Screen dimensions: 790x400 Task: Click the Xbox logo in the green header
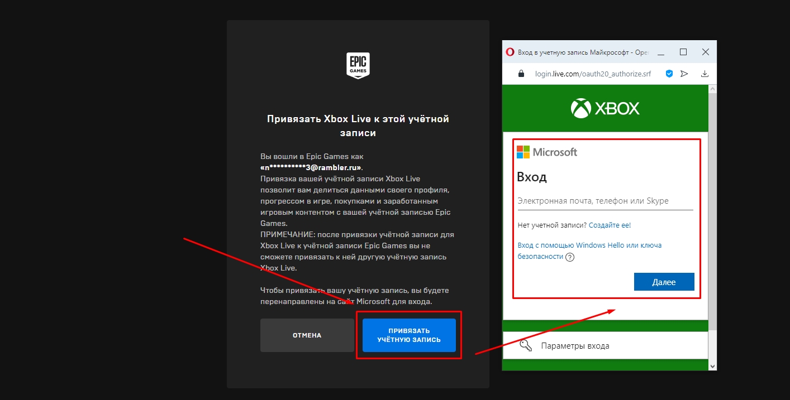605,108
